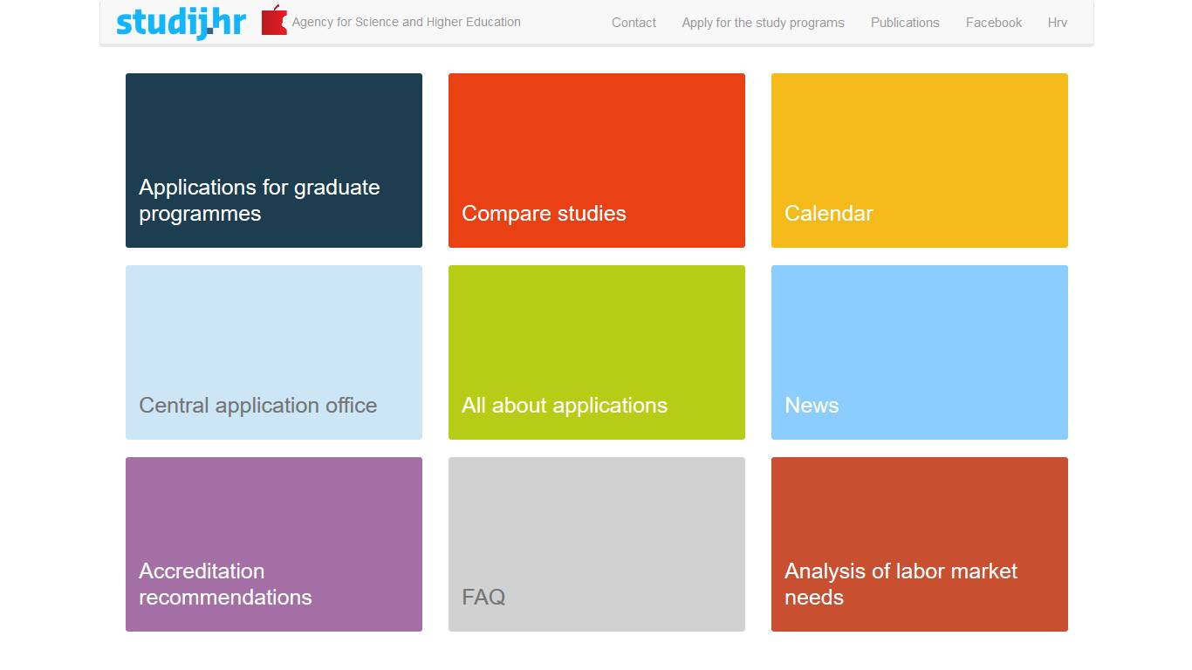Click the studij.hr logo

coord(181,23)
